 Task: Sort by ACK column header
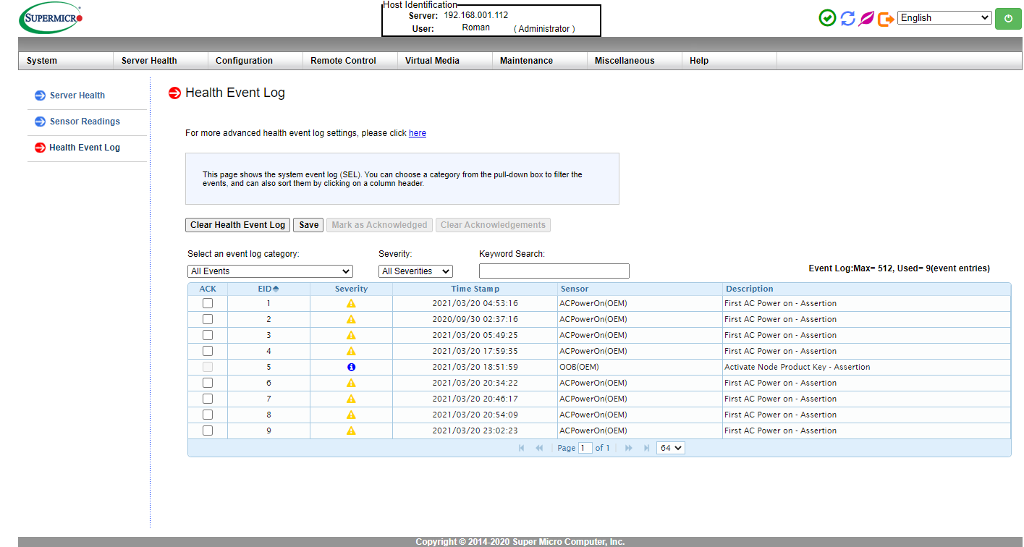coord(208,289)
